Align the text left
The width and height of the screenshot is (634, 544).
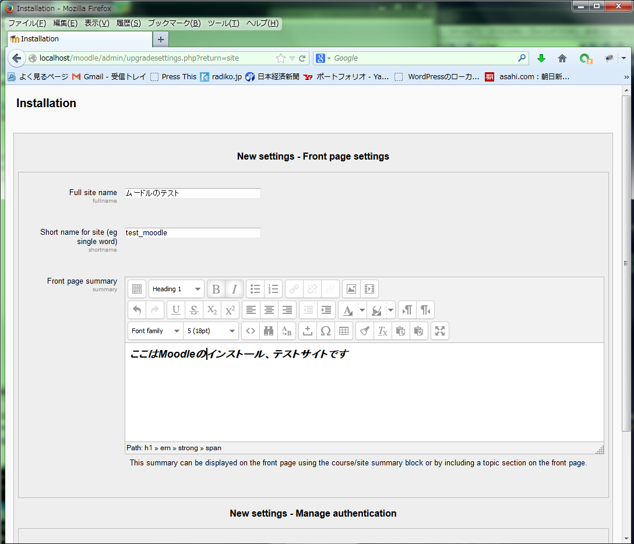pyautogui.click(x=251, y=310)
